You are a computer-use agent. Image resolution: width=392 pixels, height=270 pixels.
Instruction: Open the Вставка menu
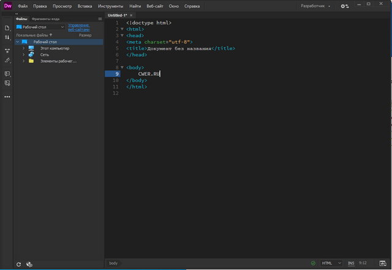(x=85, y=5)
